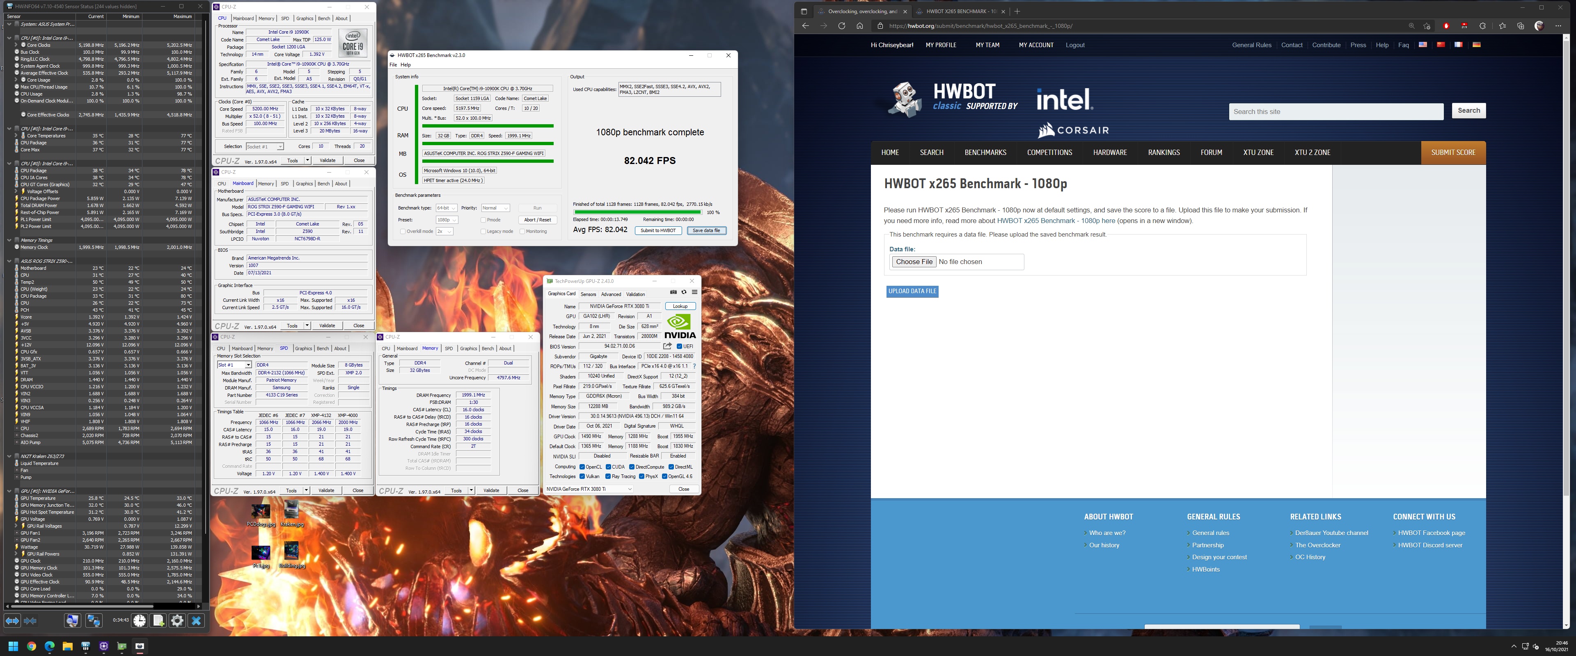Viewport: 1576px width, 656px height.
Task: Click the Search this site field
Action: coord(1336,111)
